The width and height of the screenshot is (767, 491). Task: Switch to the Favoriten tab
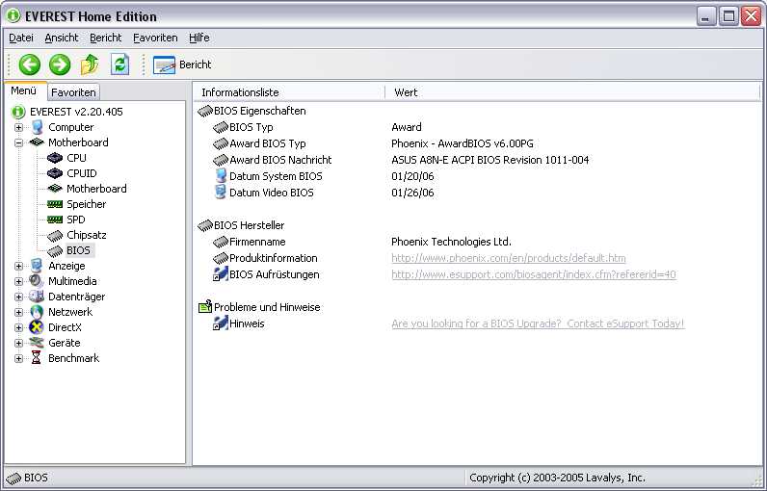pyautogui.click(x=73, y=92)
